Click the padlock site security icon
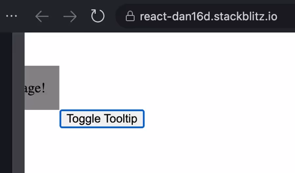Viewport: 295px width, 173px height. click(x=130, y=16)
